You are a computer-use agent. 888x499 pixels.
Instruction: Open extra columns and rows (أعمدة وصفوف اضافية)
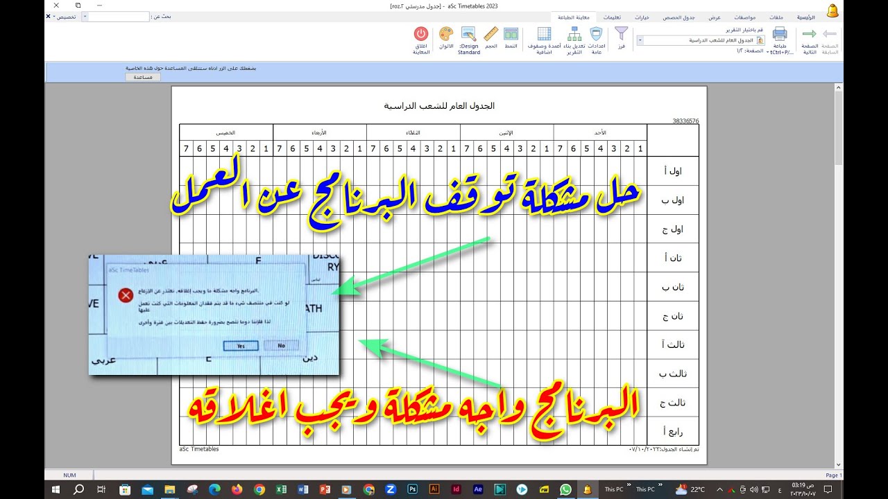pos(545,40)
